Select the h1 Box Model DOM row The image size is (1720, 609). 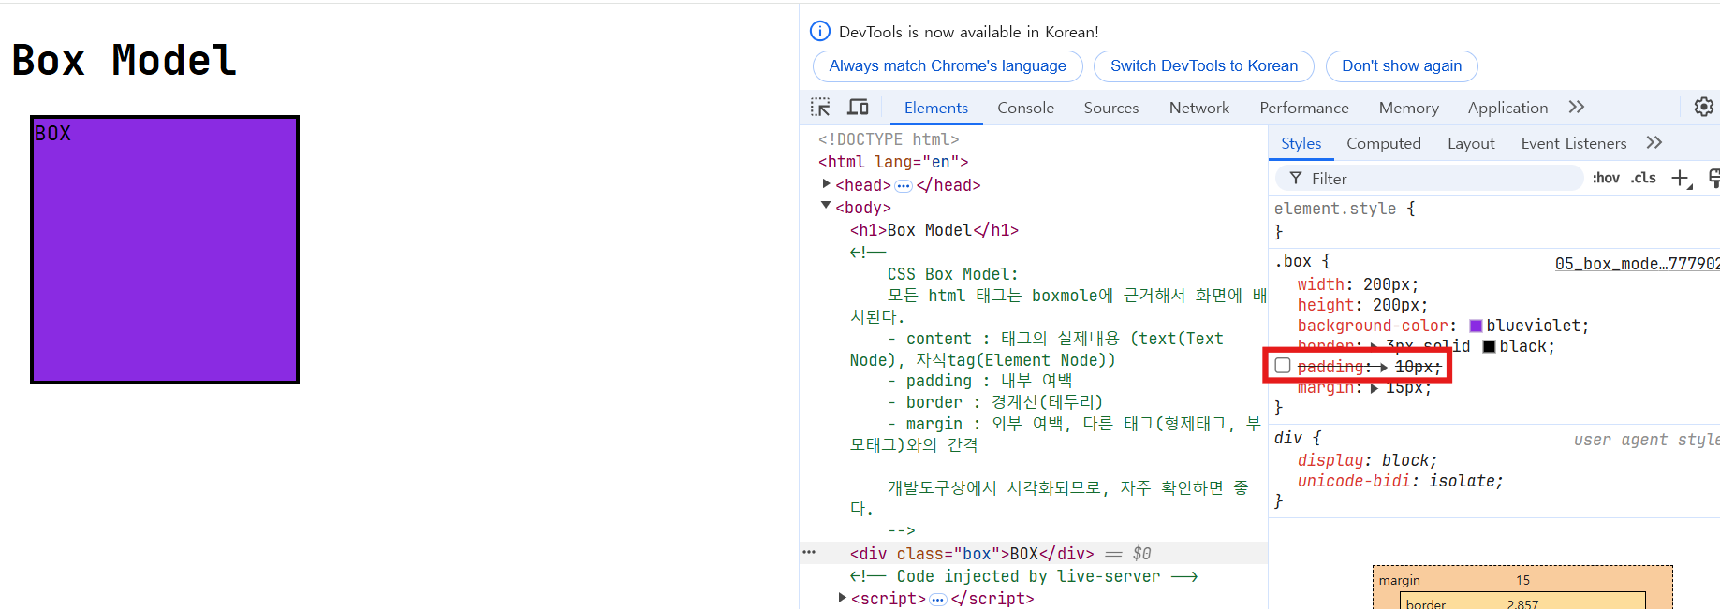[x=934, y=230]
